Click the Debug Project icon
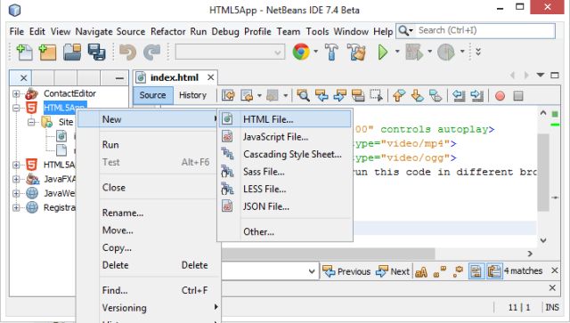The width and height of the screenshot is (570, 323). tap(414, 52)
